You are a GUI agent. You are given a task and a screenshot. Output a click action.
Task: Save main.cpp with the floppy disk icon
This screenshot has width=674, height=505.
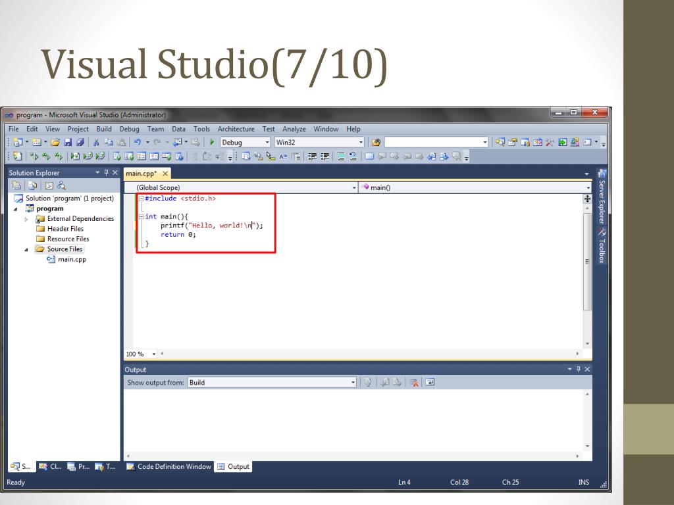68,142
